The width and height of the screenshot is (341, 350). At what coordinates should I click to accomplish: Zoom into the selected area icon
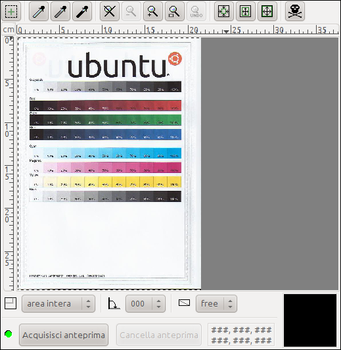tap(175, 11)
